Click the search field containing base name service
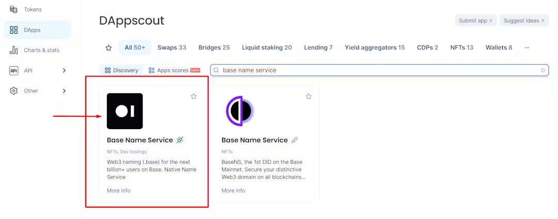The width and height of the screenshot is (558, 219). (x=379, y=70)
